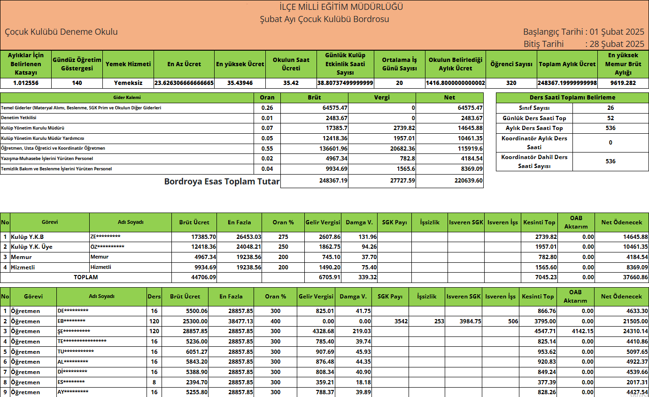This screenshot has width=649, height=397.
Task: Click the Ortalama İş Günü Sayısı header
Action: pyautogui.click(x=399, y=64)
